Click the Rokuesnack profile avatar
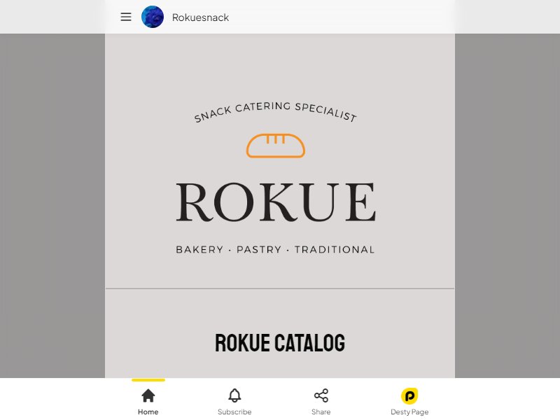Viewport: 560px width, 420px height. (153, 17)
